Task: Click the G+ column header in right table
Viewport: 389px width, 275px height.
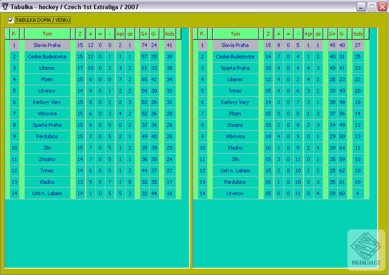Action: pyautogui.click(x=331, y=34)
